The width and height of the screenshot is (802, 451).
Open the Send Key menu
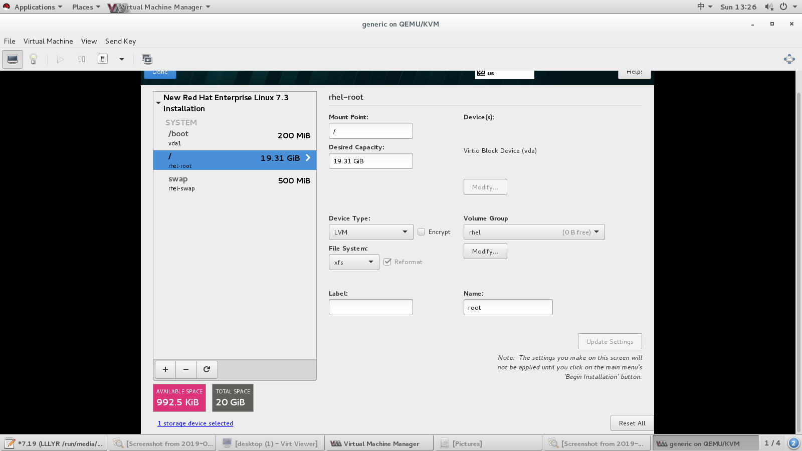click(x=120, y=41)
